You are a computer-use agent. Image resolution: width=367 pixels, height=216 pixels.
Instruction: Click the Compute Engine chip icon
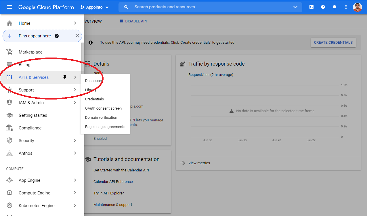click(9, 193)
